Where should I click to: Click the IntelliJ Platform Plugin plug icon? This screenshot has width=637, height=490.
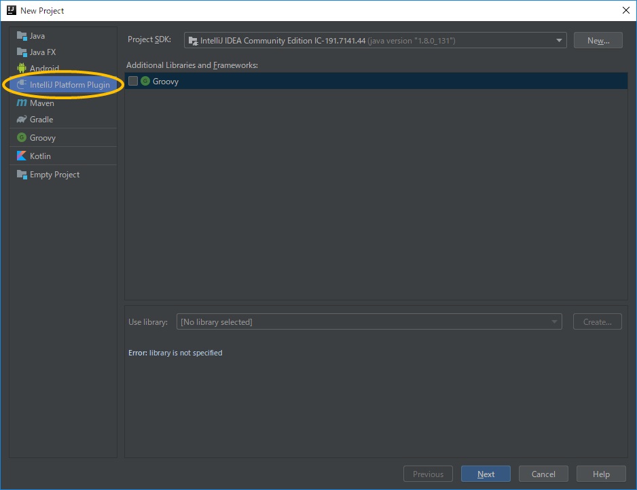[22, 84]
